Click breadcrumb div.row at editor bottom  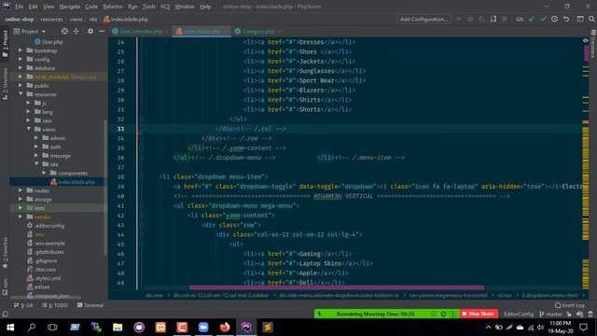click(x=154, y=295)
